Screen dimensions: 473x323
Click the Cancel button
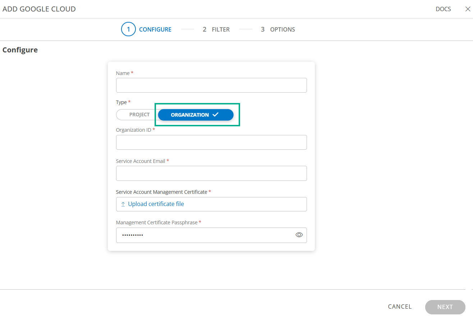(x=400, y=306)
